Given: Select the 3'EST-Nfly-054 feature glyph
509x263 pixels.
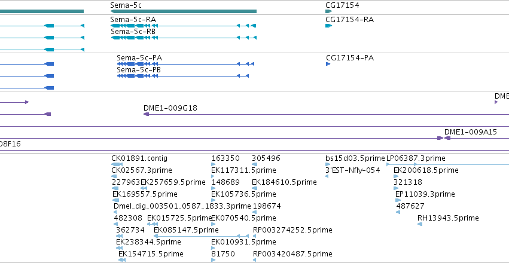Looking at the screenshot, I should click(327, 176).
